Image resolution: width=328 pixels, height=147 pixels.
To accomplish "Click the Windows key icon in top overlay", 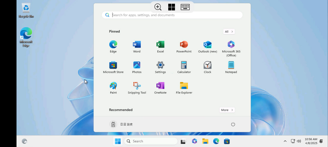I will (x=171, y=7).
